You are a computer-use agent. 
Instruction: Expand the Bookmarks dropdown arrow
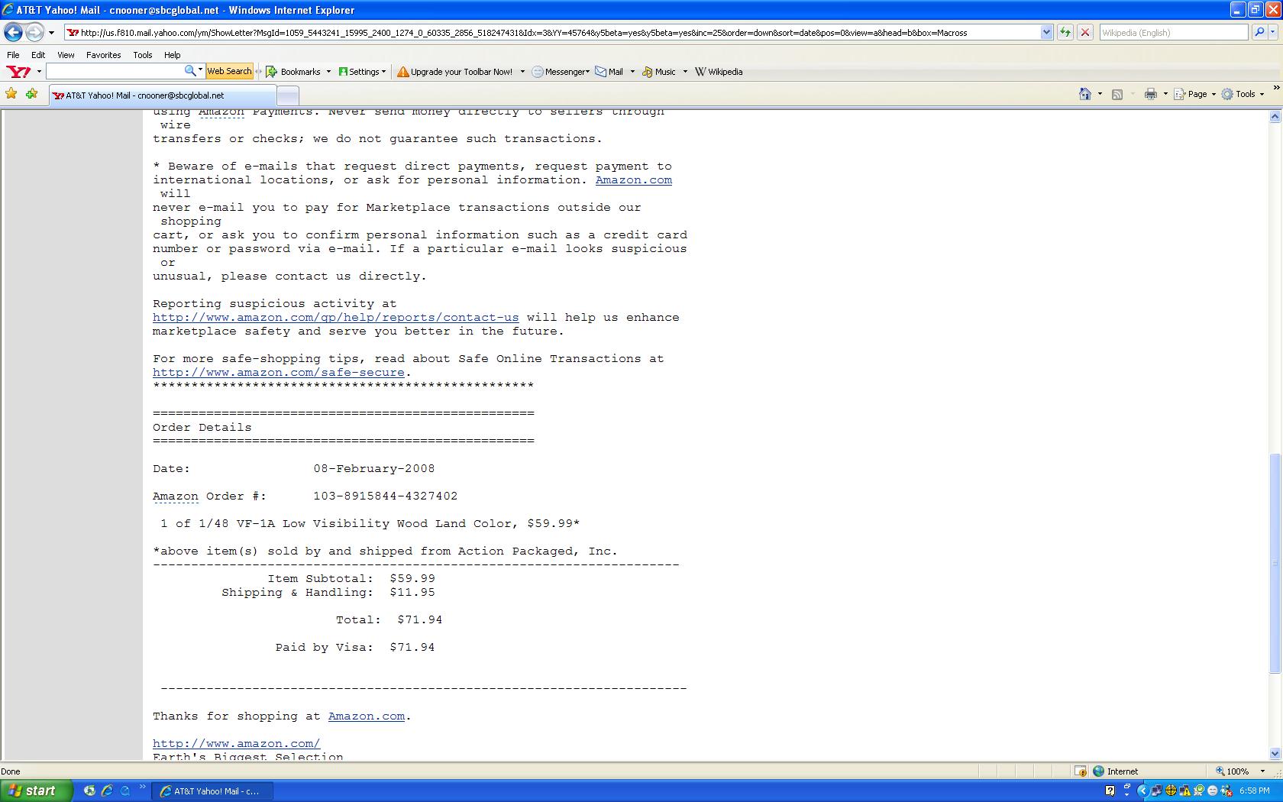(x=328, y=72)
